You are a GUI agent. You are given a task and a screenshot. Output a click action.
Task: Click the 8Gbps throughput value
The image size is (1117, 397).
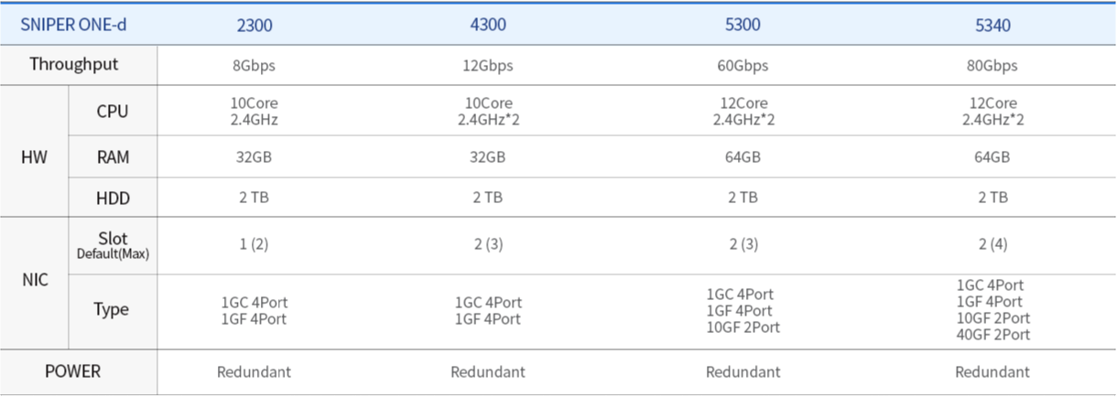pyautogui.click(x=255, y=66)
